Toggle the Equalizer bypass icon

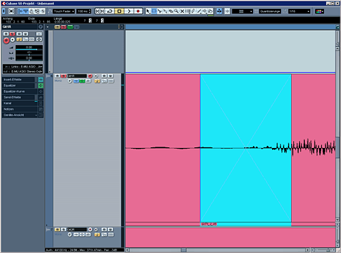tap(41, 85)
